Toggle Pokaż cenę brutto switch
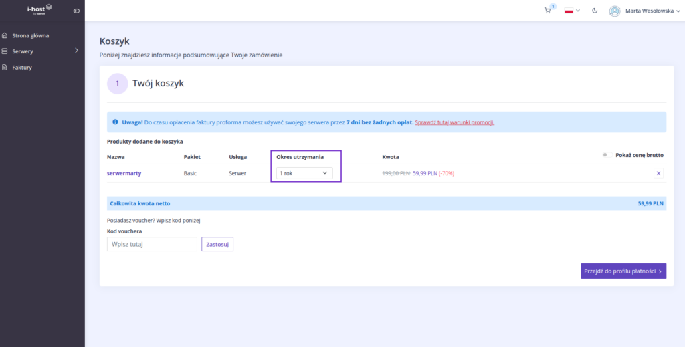685x347 pixels. 605,155
